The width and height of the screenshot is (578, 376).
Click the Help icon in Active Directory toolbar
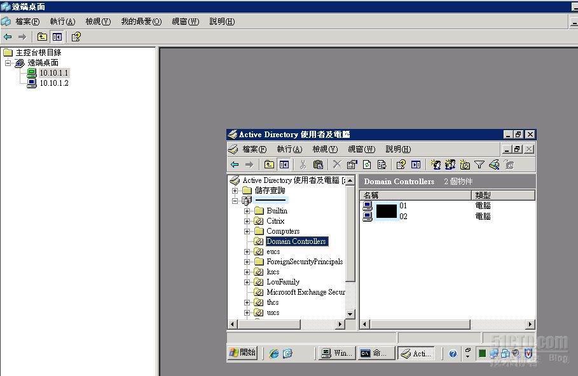click(401, 164)
